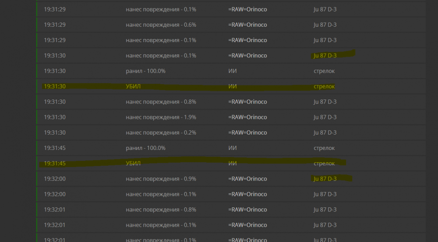The height and width of the screenshot is (242, 438).
Task: Click the '0.6%' damage entry text
Action: pyautogui.click(x=161, y=25)
